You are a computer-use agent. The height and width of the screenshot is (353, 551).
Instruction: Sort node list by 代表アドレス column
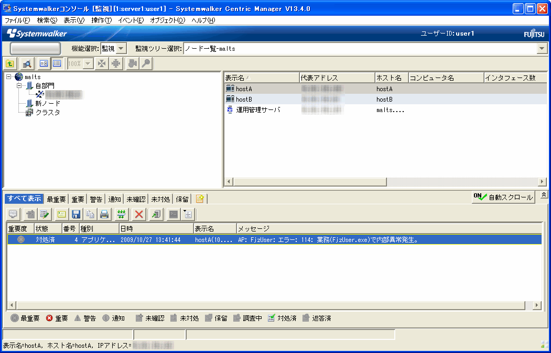[x=337, y=78]
